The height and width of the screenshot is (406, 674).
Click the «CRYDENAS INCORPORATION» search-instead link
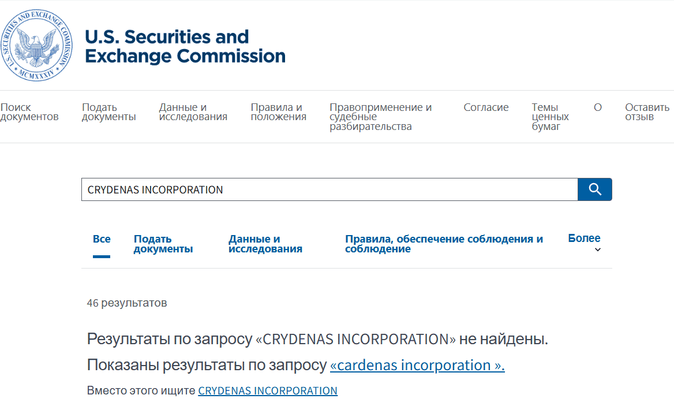[267, 390]
